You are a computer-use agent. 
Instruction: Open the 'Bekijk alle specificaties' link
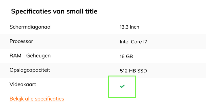[37, 99]
